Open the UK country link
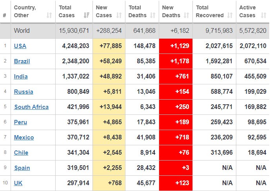This screenshot has height=191, width=272. pos(18,183)
